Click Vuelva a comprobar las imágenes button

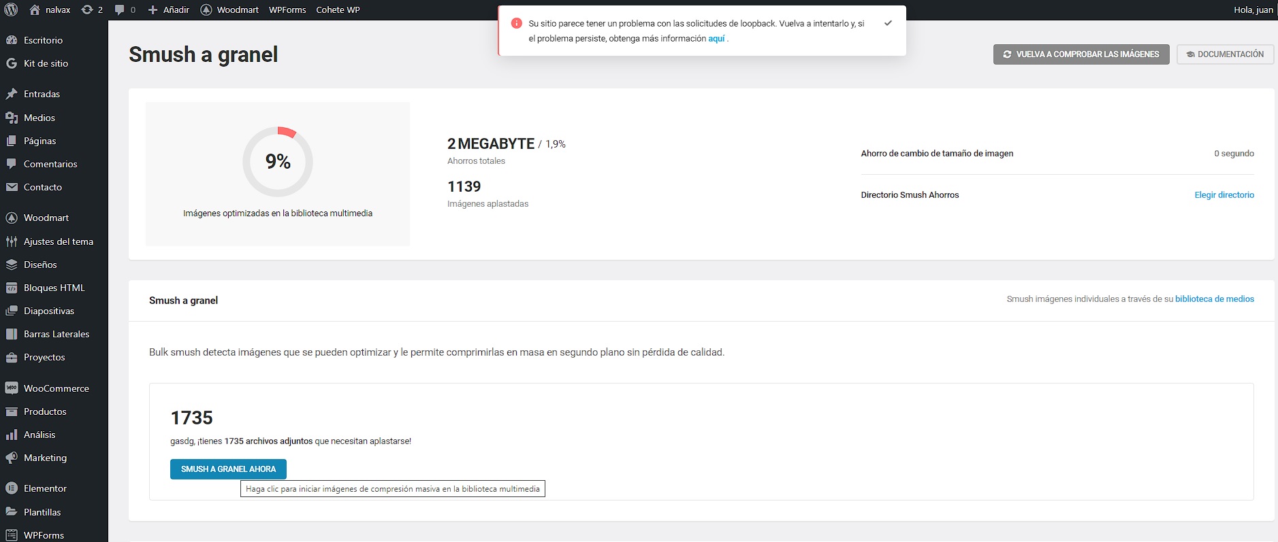click(1081, 54)
